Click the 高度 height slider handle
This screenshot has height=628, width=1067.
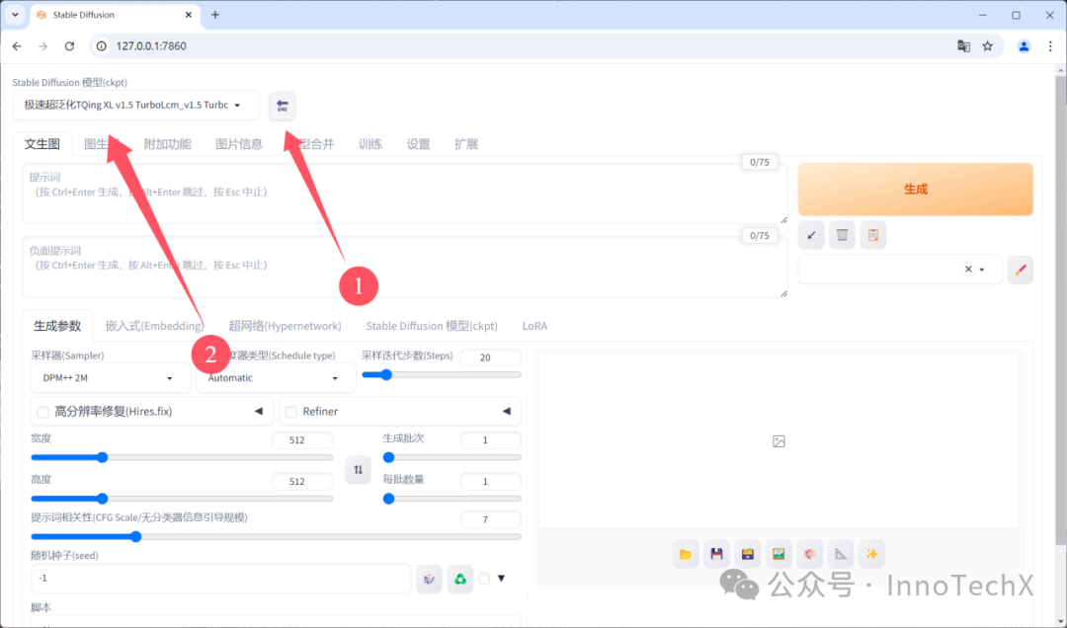click(x=102, y=498)
